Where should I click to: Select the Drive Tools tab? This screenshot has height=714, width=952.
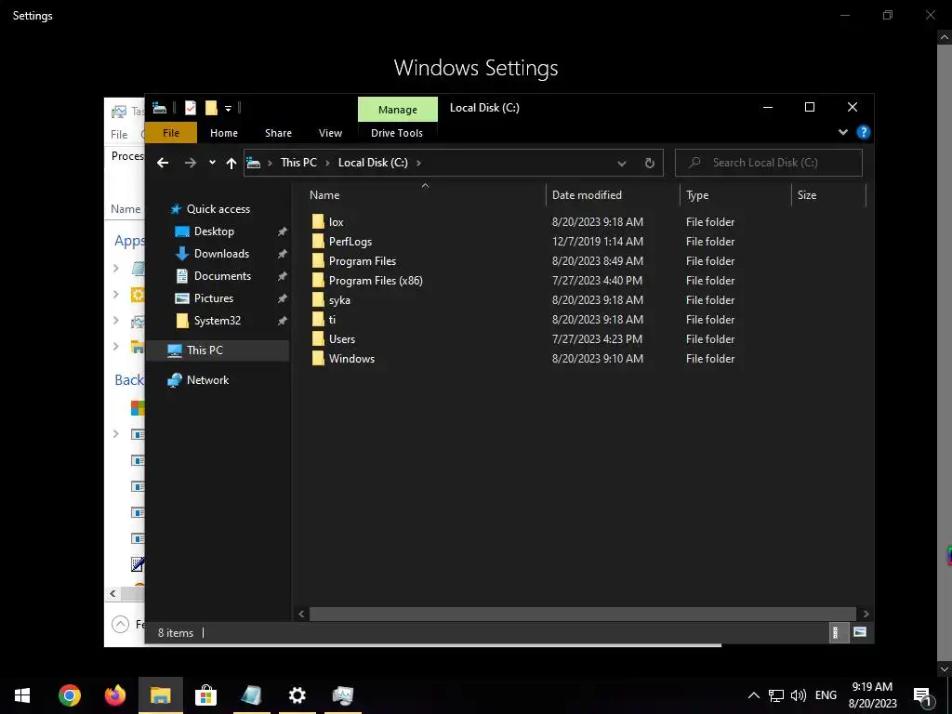click(x=397, y=133)
